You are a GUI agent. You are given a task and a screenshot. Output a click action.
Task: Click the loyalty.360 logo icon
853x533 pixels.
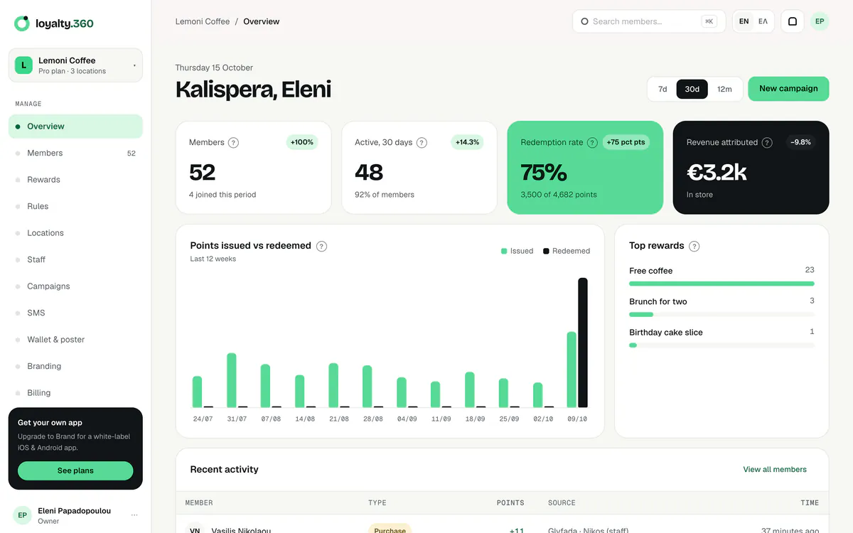tap(22, 23)
